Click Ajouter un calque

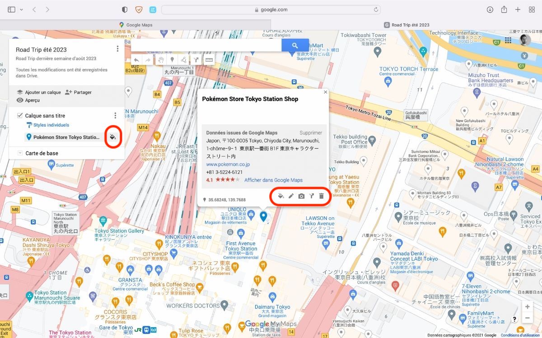[x=39, y=92]
